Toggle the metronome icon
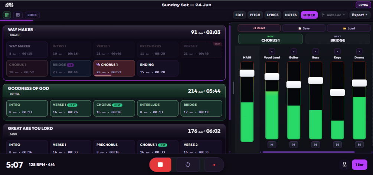Viewport: 373px width, 175px height. point(344,165)
